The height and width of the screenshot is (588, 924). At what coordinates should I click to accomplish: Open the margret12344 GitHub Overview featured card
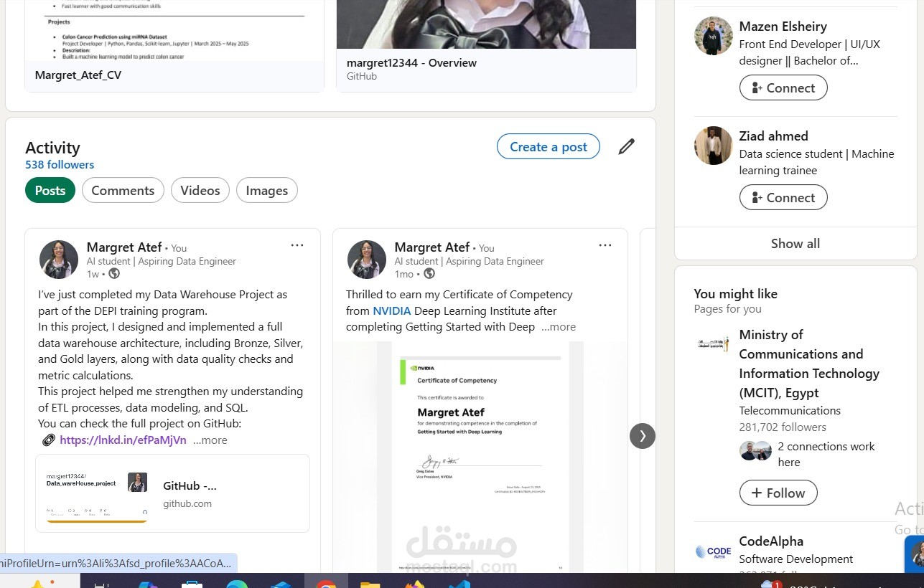tap(486, 46)
